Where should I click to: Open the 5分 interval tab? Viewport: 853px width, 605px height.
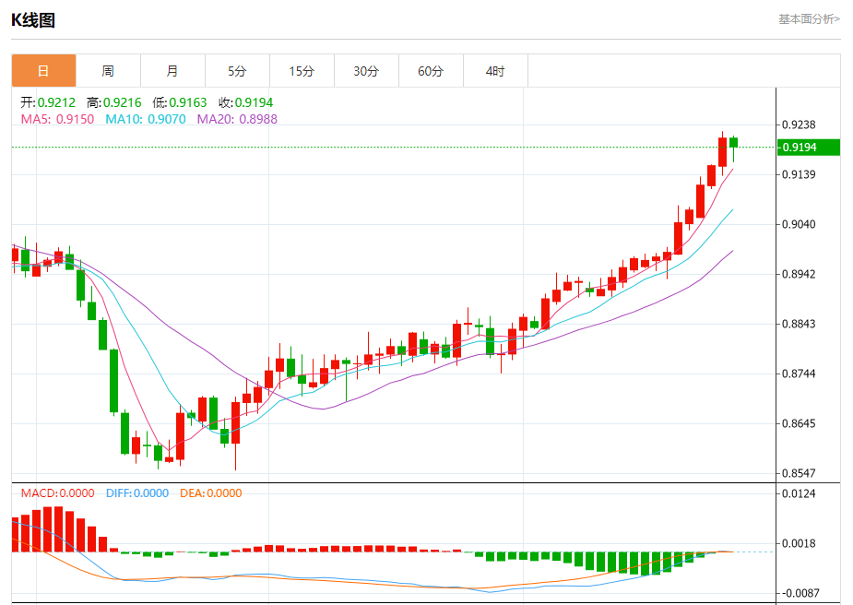237,71
